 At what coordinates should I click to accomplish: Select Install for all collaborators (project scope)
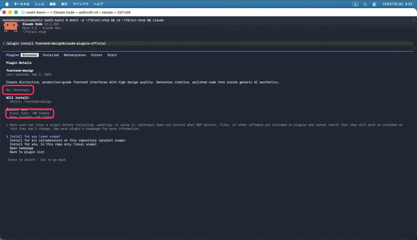[68, 140]
